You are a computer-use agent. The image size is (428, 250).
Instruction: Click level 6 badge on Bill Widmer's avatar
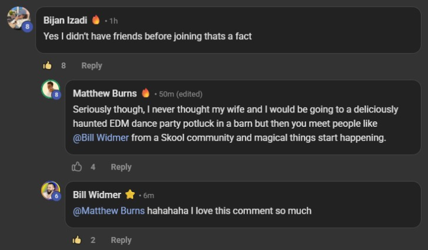[x=56, y=196]
